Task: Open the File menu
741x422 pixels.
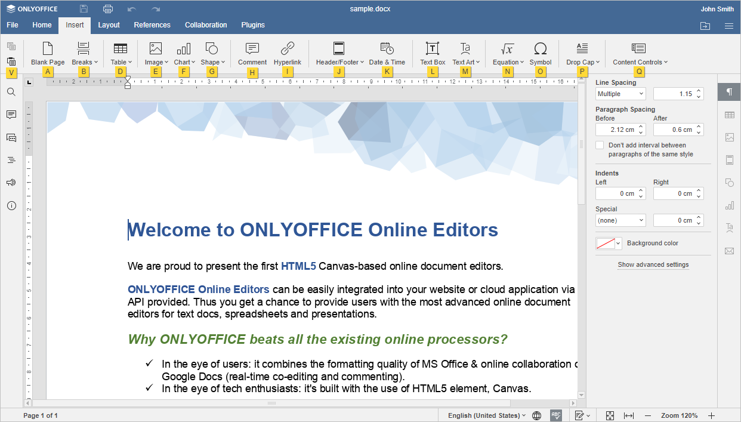Action: pos(13,25)
